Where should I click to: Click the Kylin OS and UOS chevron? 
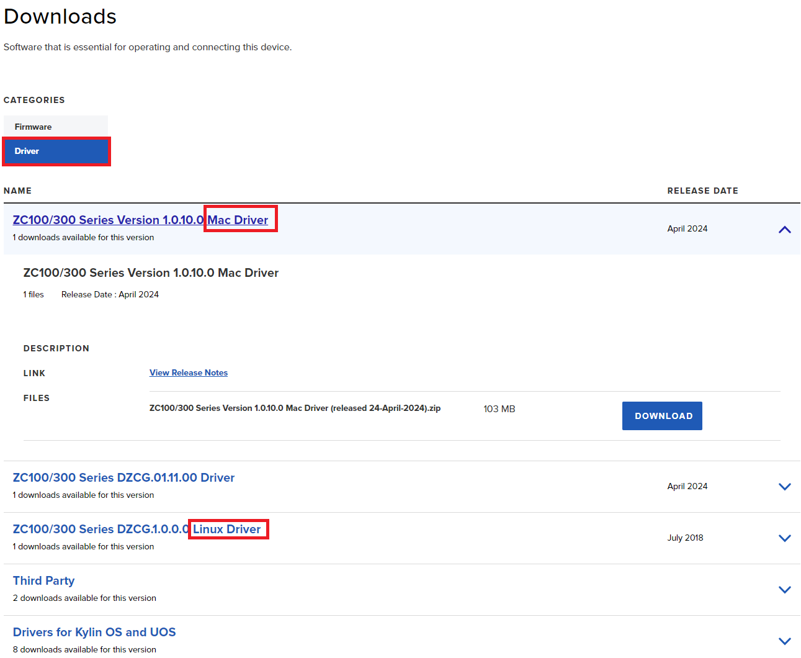click(x=784, y=641)
